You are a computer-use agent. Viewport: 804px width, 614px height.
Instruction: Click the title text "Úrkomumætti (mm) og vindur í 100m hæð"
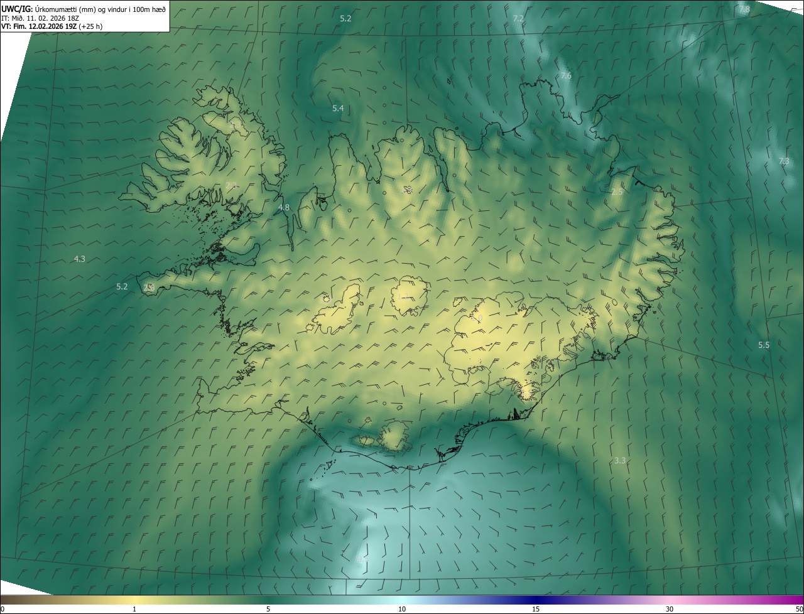(100, 9)
